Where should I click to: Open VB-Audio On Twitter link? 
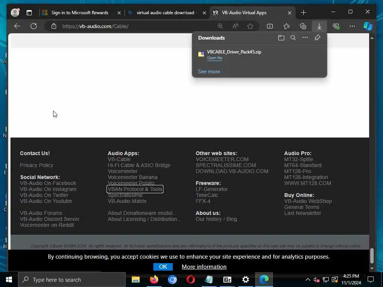click(44, 195)
